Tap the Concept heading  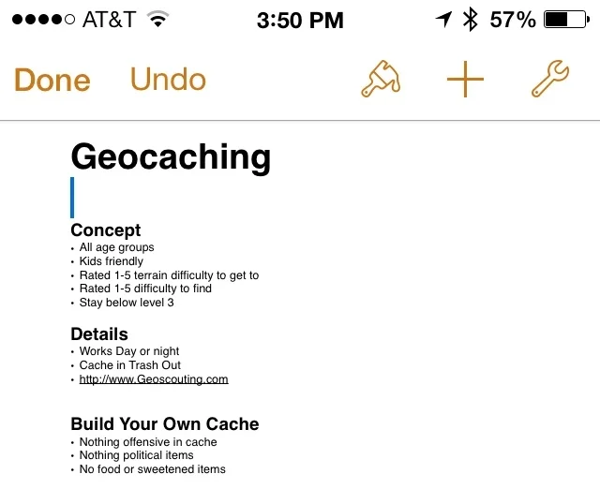pyautogui.click(x=106, y=230)
